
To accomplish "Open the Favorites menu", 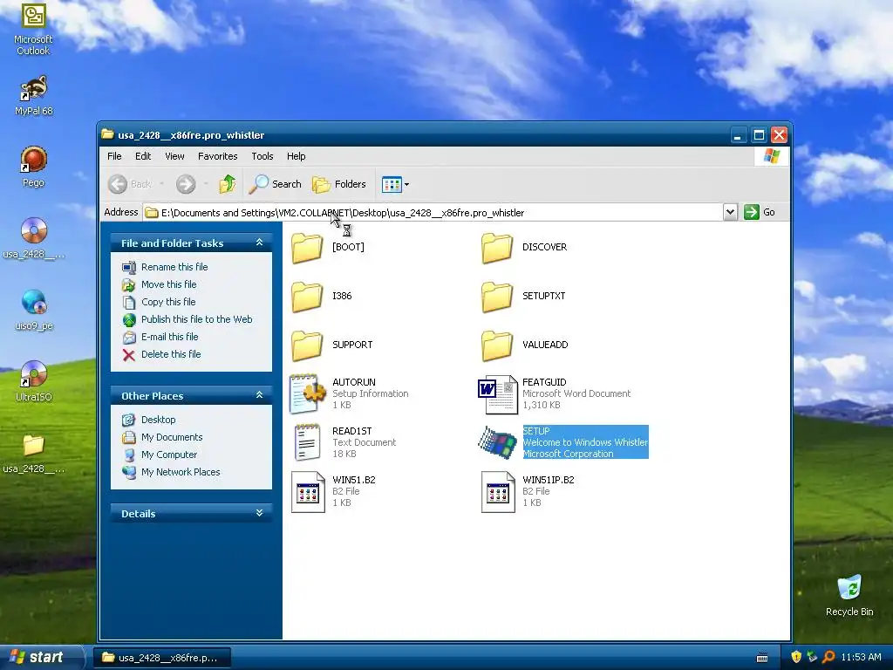I will coord(217,156).
